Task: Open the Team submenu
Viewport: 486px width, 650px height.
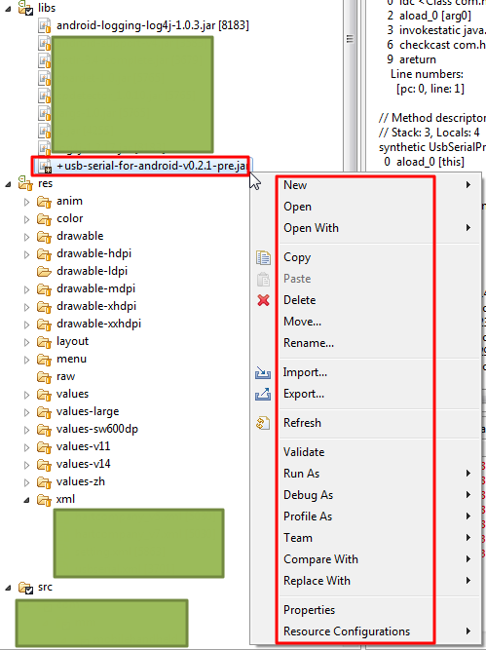Action: 367,538
